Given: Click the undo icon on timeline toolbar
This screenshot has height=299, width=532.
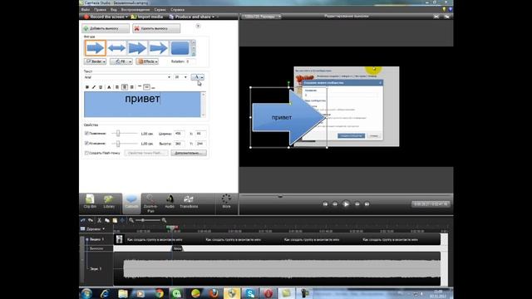Looking at the screenshot, I should [x=83, y=220].
